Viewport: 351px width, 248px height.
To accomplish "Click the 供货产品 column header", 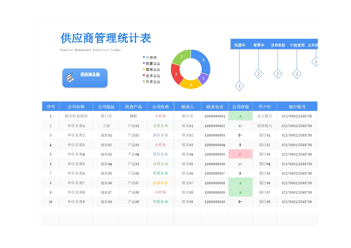I will [133, 107].
